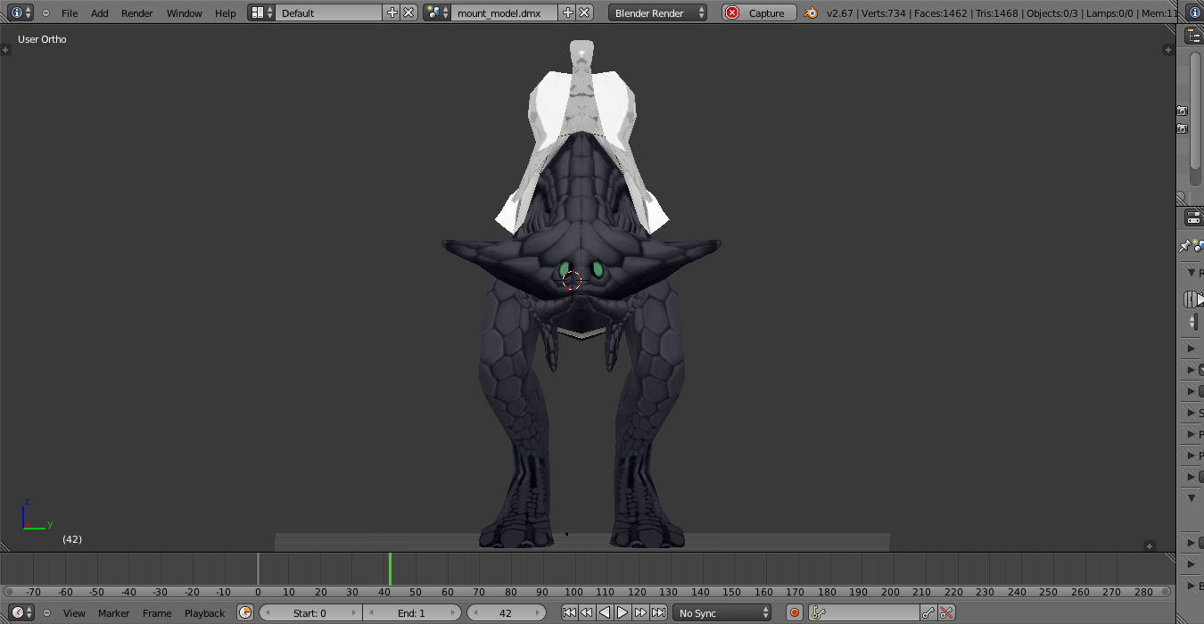Increase the current frame with right arrow
The width and height of the screenshot is (1204, 624).
click(538, 612)
